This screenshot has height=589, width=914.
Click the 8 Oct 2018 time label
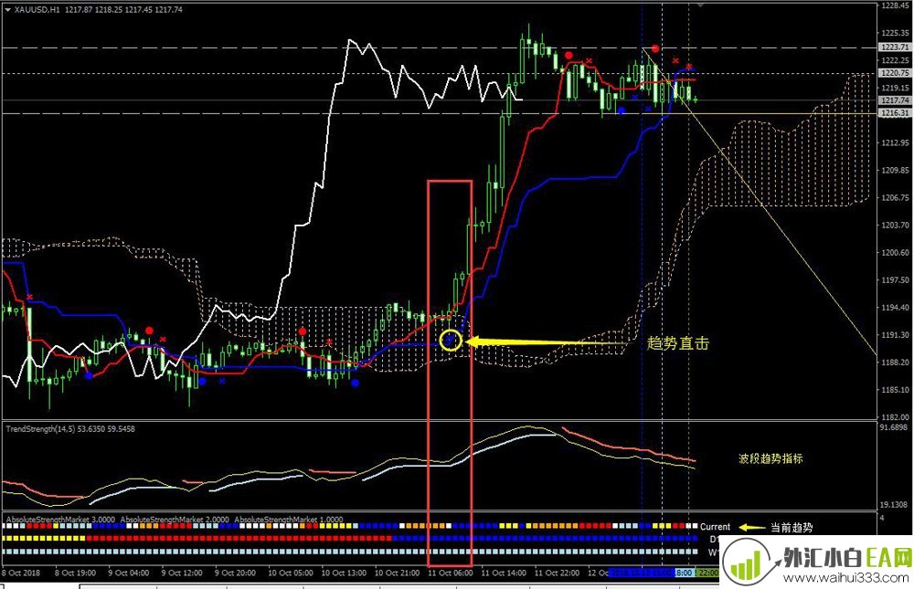[22, 573]
